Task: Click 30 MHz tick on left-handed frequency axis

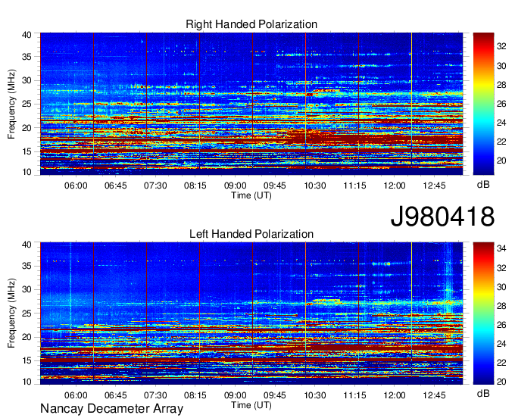Action: 27,289
